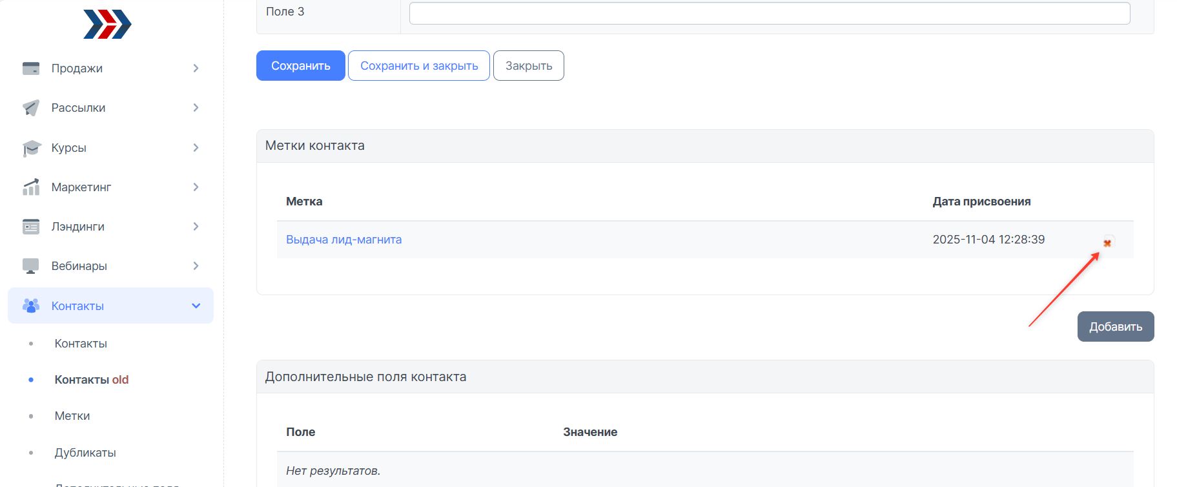The image size is (1177, 487).
Task: Expand the Рассылки section arrow
Action: click(x=196, y=108)
